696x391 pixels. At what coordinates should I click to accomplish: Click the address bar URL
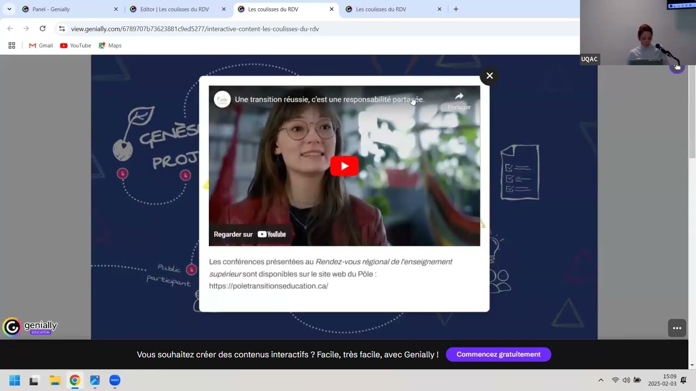coord(195,29)
